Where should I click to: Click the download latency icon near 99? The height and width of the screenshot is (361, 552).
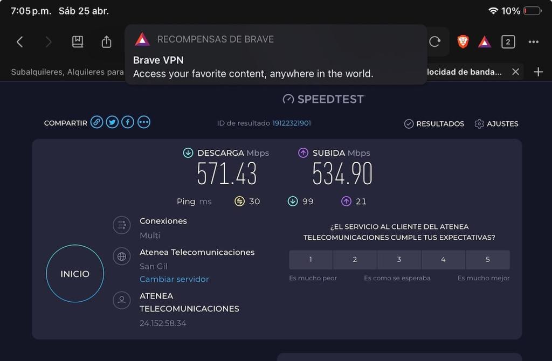[x=293, y=202]
